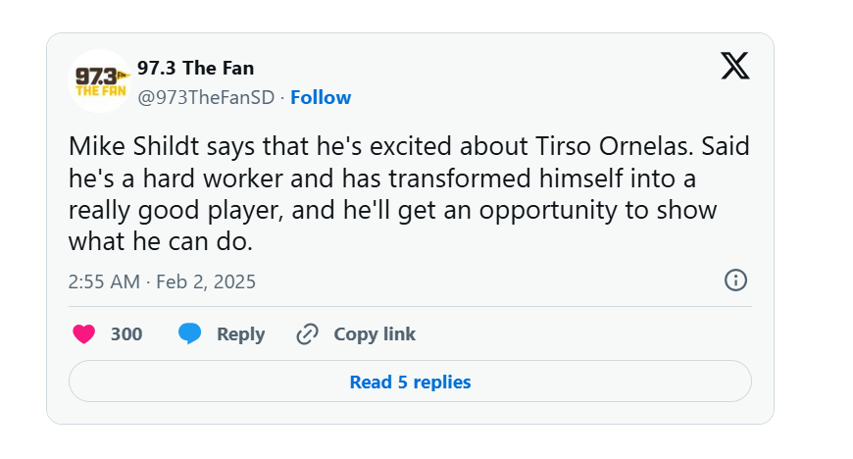Screen dimensions: 853x459
Task: Open the 2:55 AM Feb 2, 2025 timestamp
Action: [x=162, y=281]
